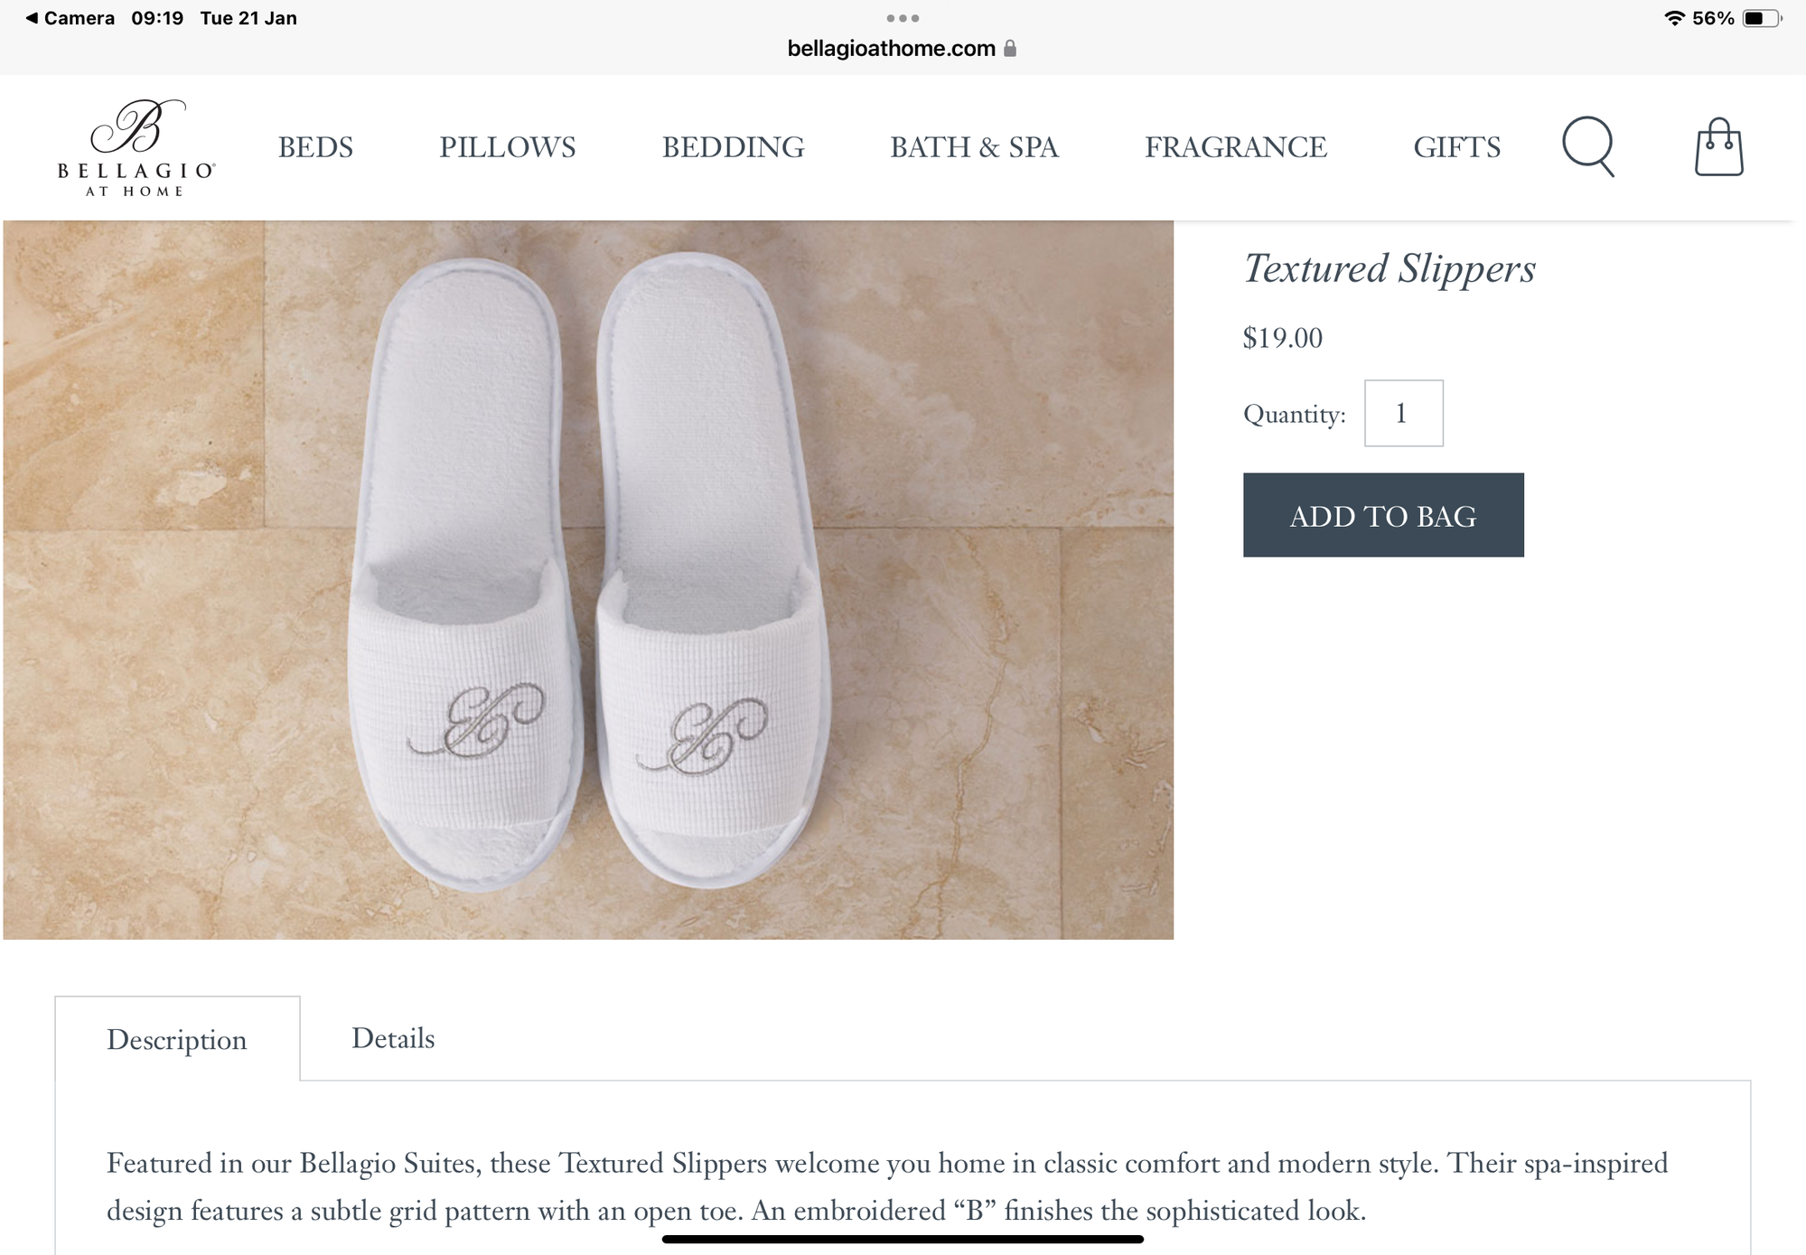Tap the bellagioathome.com address bar
1806x1255 pixels.
coord(891,49)
